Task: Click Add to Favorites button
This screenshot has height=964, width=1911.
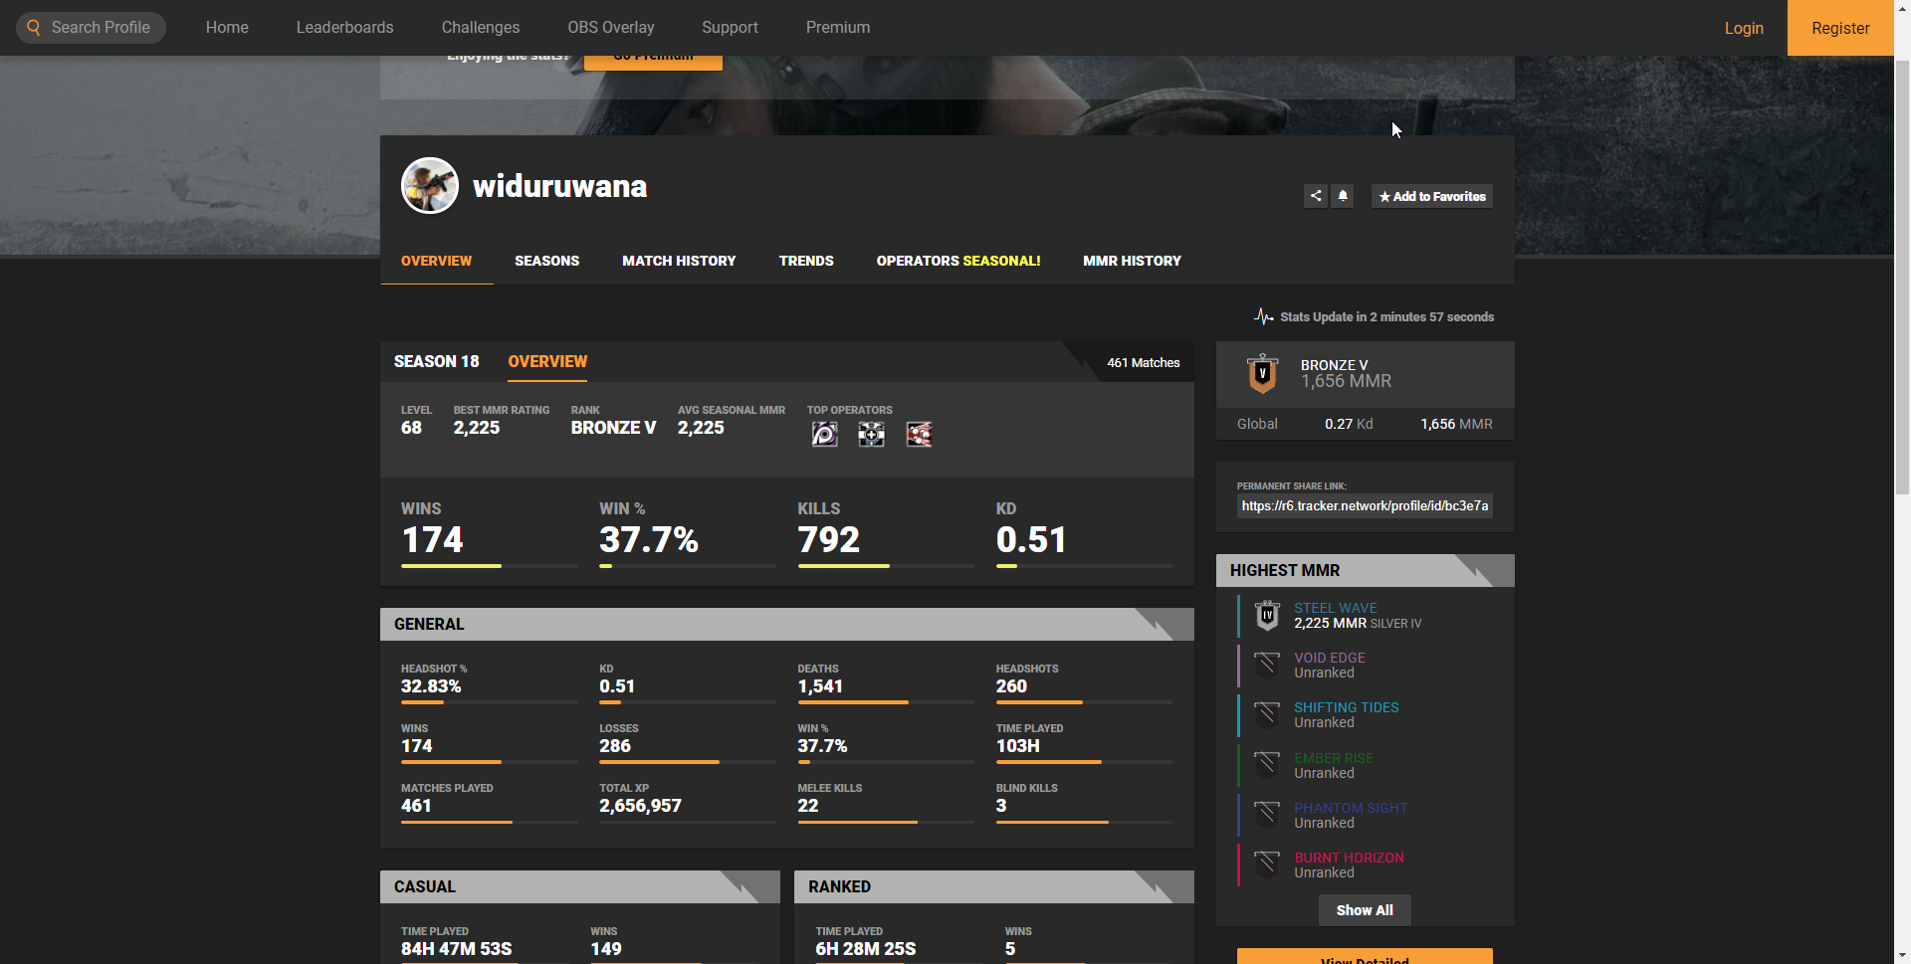Action: pos(1431,197)
